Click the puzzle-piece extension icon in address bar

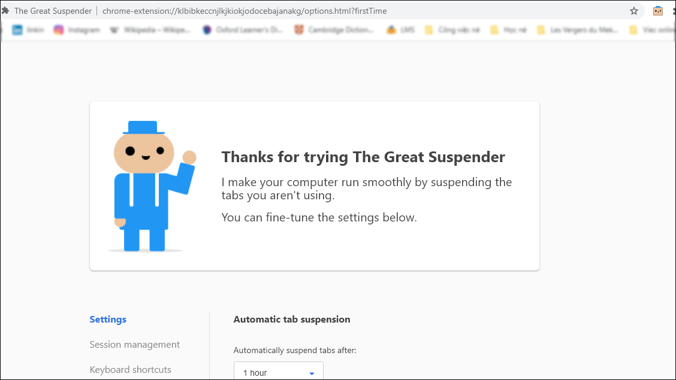pos(5,10)
